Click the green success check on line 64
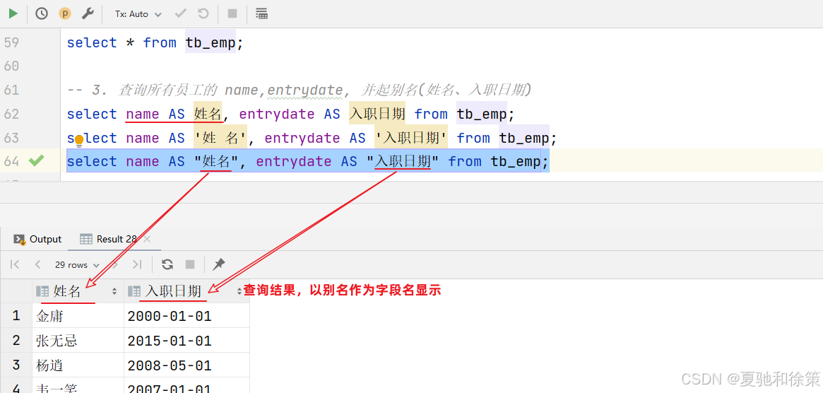The height and width of the screenshot is (393, 823). click(x=36, y=160)
